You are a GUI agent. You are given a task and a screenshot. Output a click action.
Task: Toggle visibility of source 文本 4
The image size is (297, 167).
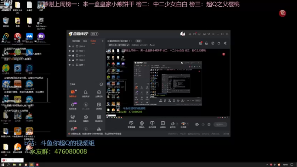coord(69,46)
